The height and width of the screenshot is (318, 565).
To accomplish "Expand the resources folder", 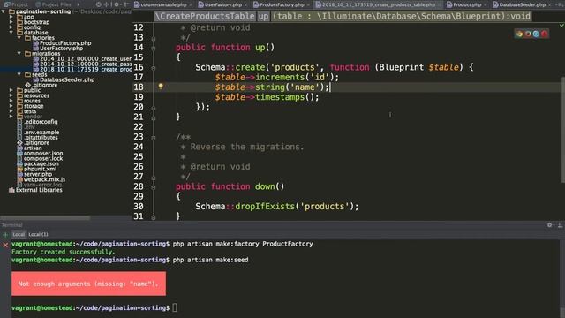I will point(11,95).
